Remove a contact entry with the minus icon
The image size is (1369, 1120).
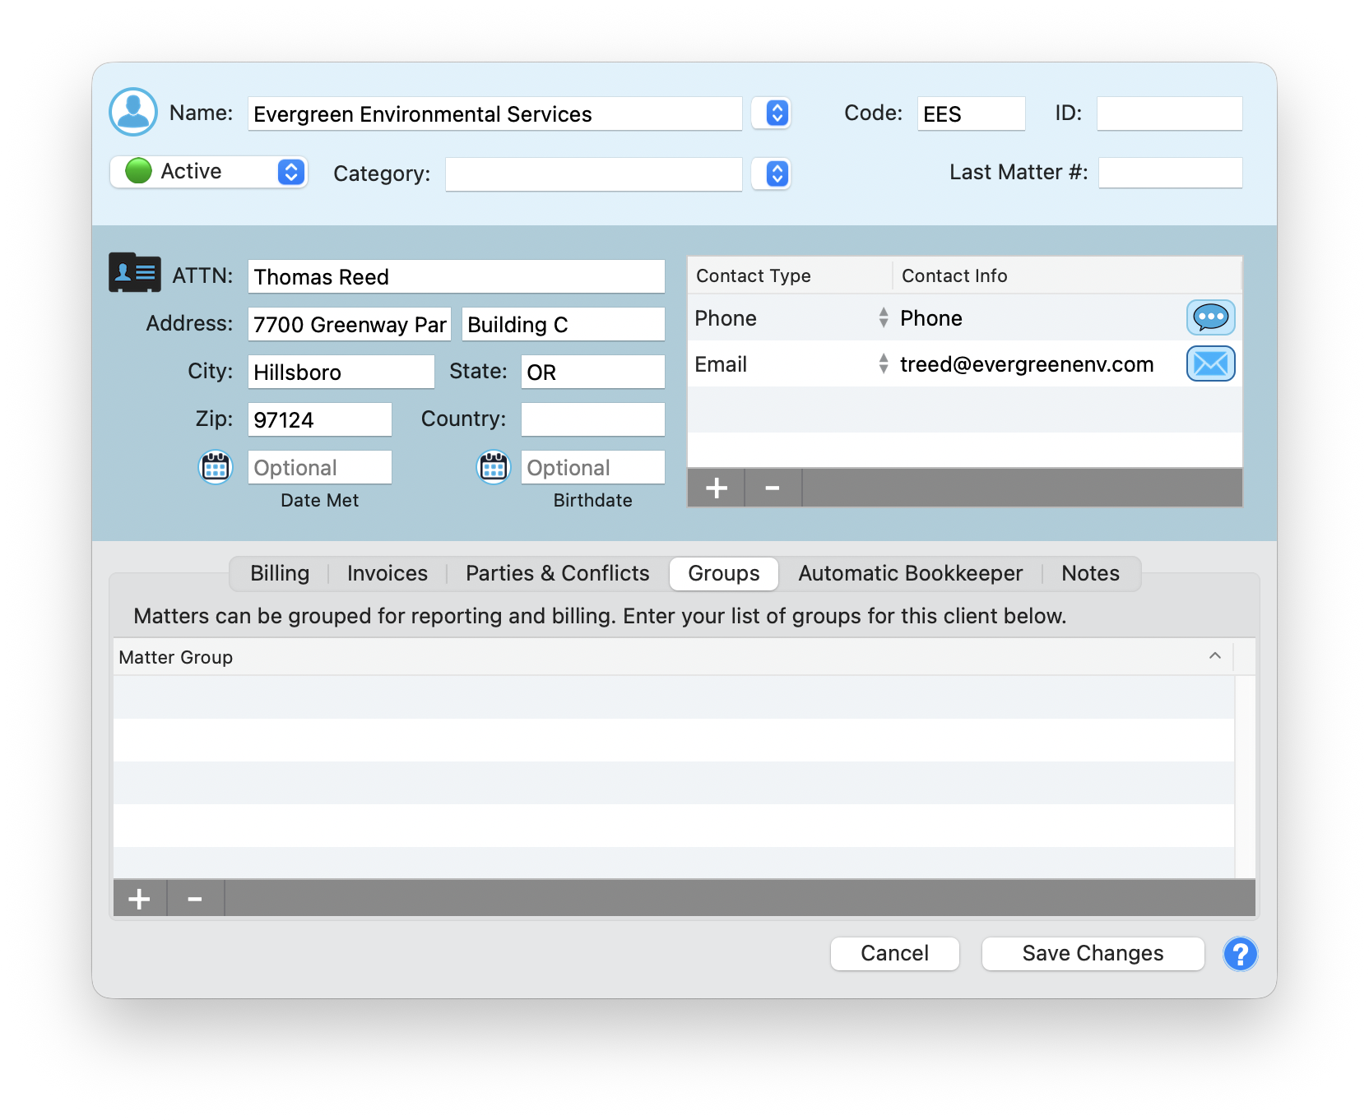(772, 488)
